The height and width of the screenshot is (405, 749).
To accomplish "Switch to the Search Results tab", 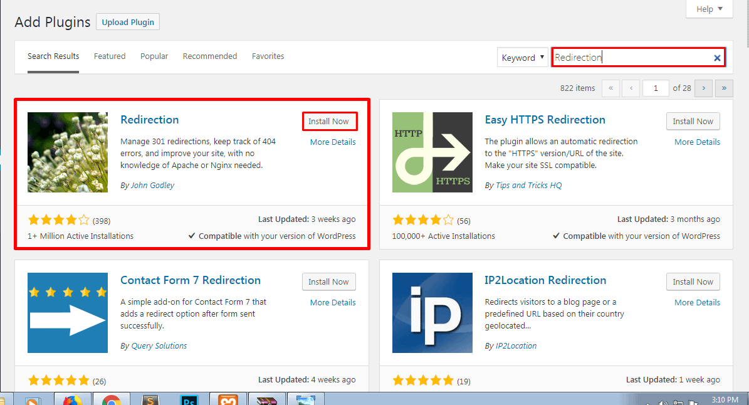I will pos(53,56).
